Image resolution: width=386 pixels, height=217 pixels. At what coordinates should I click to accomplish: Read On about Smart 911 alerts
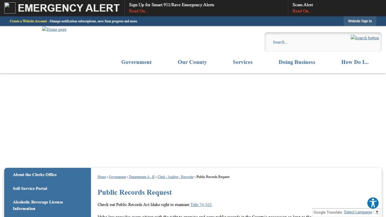pyautogui.click(x=138, y=11)
